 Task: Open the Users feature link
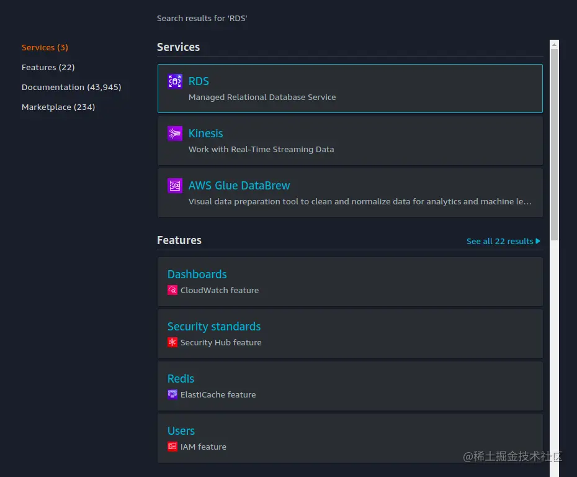(181, 431)
